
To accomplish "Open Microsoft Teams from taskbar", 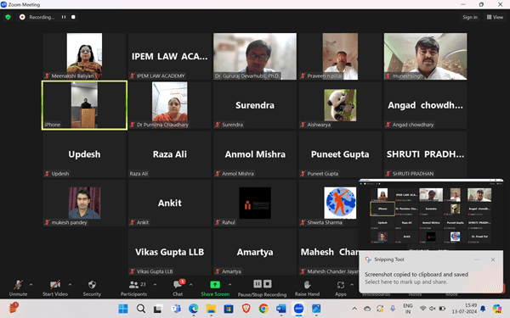I will click(176, 309).
